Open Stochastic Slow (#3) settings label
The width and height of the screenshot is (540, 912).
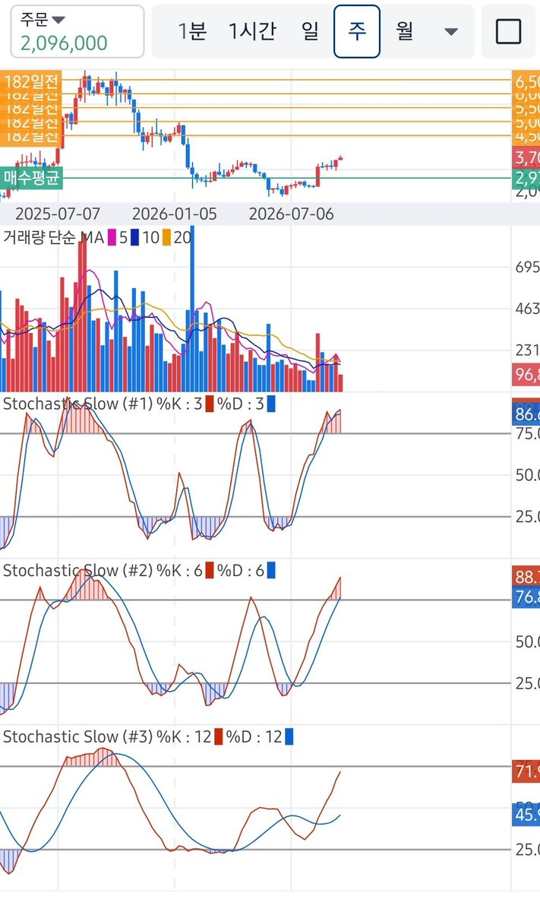point(77,736)
